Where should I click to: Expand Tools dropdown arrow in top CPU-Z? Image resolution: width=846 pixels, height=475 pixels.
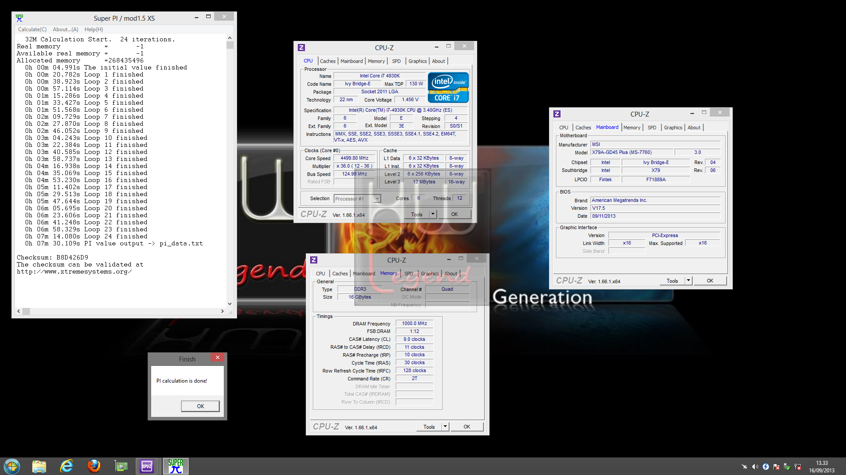(x=433, y=214)
